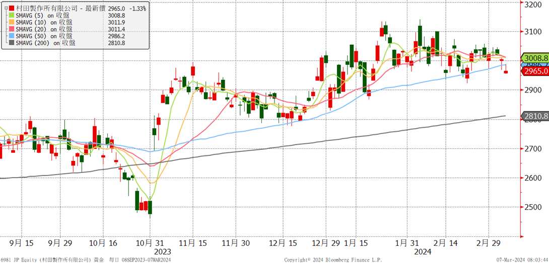Click the 2月 29 date label

(489, 243)
